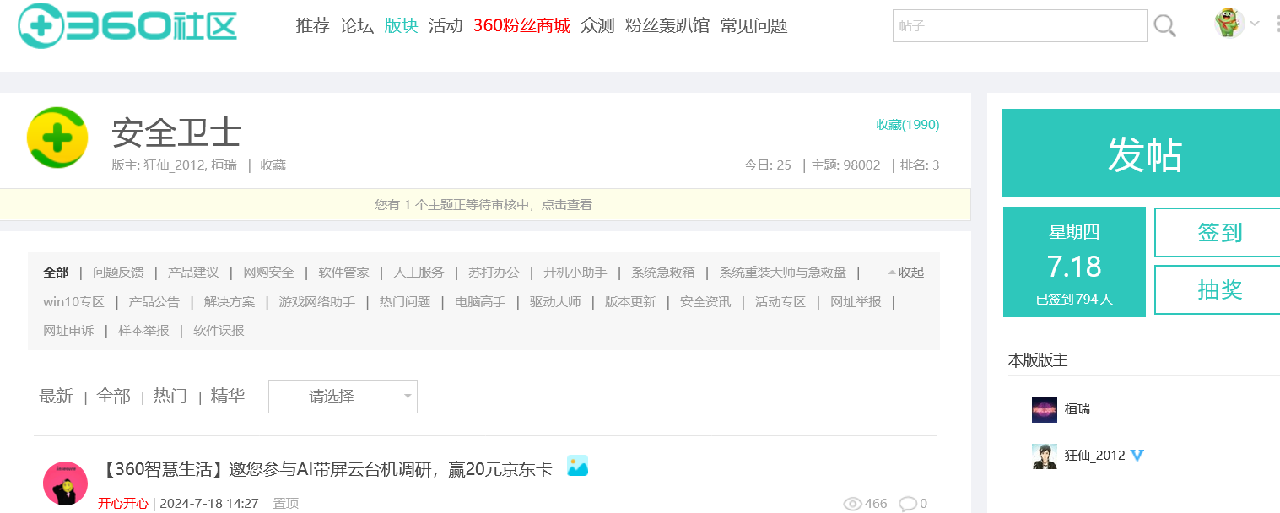Select the 活动专区 category
1280x513 pixels.
pyautogui.click(x=780, y=301)
